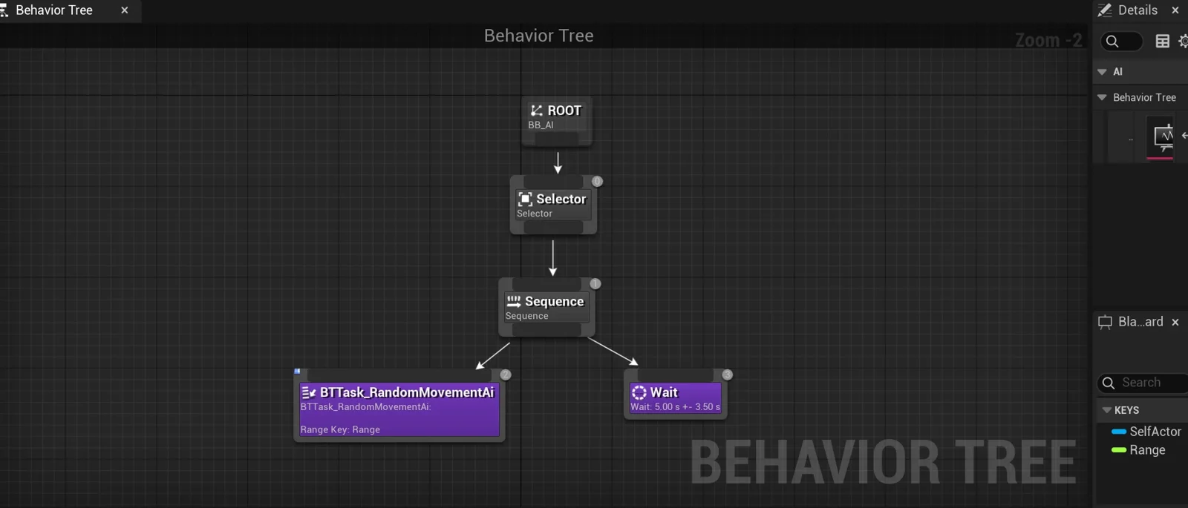1188x508 pixels.
Task: Collapse the Behavior Tree property section
Action: pos(1102,97)
